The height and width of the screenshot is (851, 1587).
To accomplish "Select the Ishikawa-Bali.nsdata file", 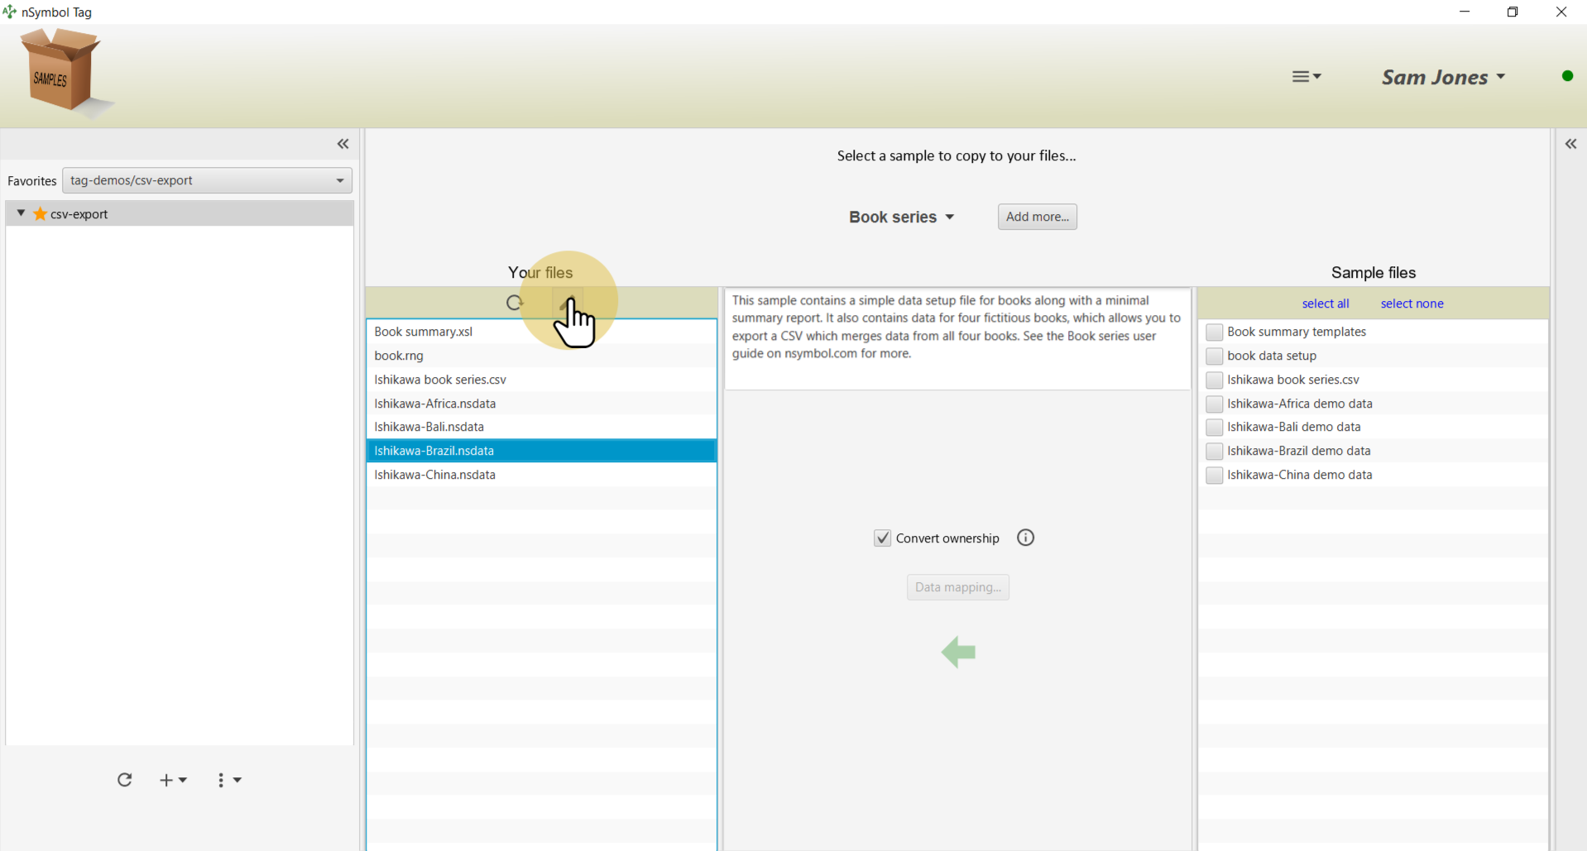I will click(541, 427).
